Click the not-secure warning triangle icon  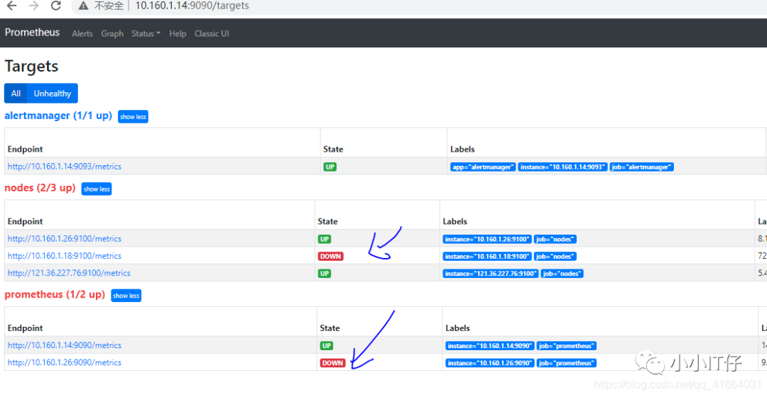tap(83, 6)
